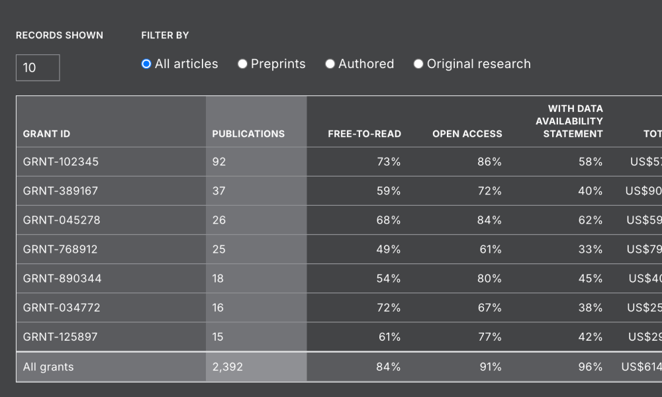Select the Original research filter
662x397 pixels.
coord(418,64)
